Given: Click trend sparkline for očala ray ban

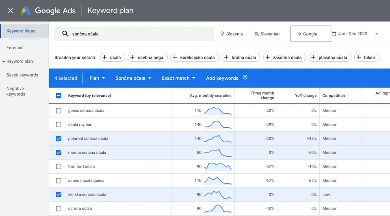Looking at the screenshot, I should coord(218,124).
